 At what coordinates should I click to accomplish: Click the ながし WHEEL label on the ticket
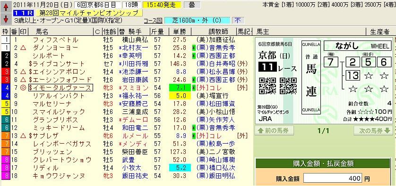[x=358, y=46]
